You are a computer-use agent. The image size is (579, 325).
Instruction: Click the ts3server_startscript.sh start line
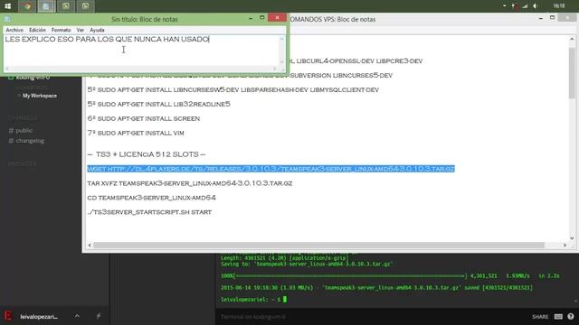[149, 212]
